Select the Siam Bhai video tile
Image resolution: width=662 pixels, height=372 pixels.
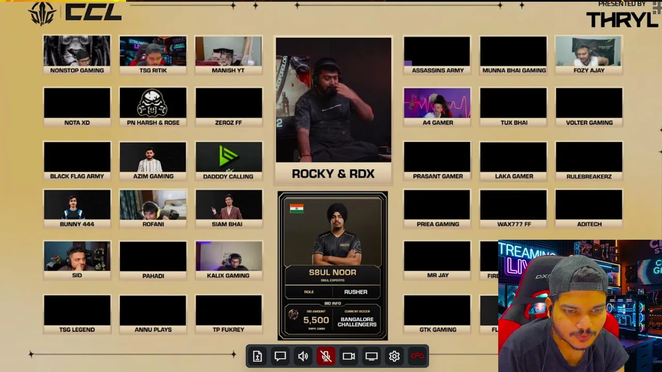pos(229,209)
